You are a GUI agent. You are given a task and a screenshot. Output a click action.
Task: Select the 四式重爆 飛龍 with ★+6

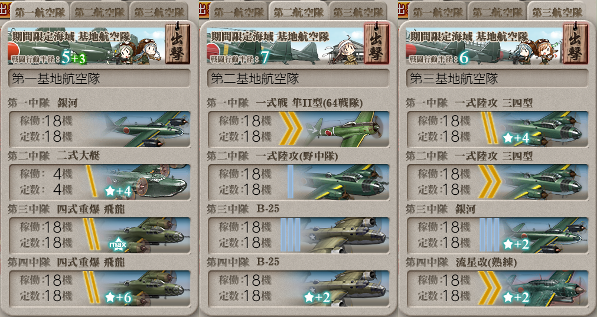pos(99,289)
